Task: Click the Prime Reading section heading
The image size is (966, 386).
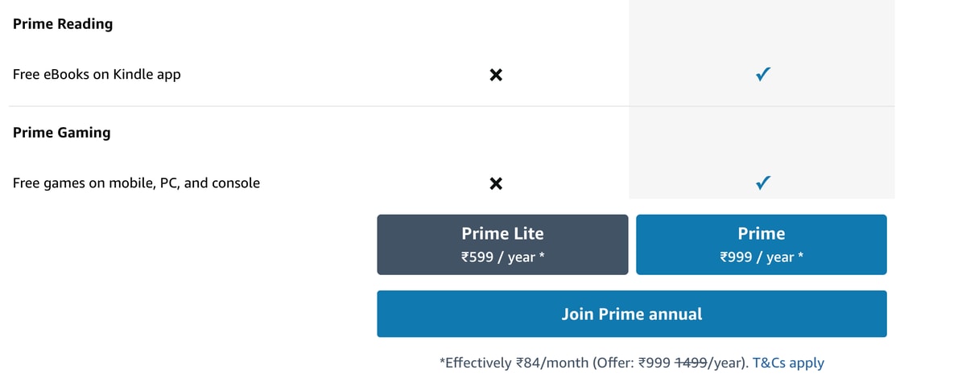Action: pyautogui.click(x=63, y=24)
